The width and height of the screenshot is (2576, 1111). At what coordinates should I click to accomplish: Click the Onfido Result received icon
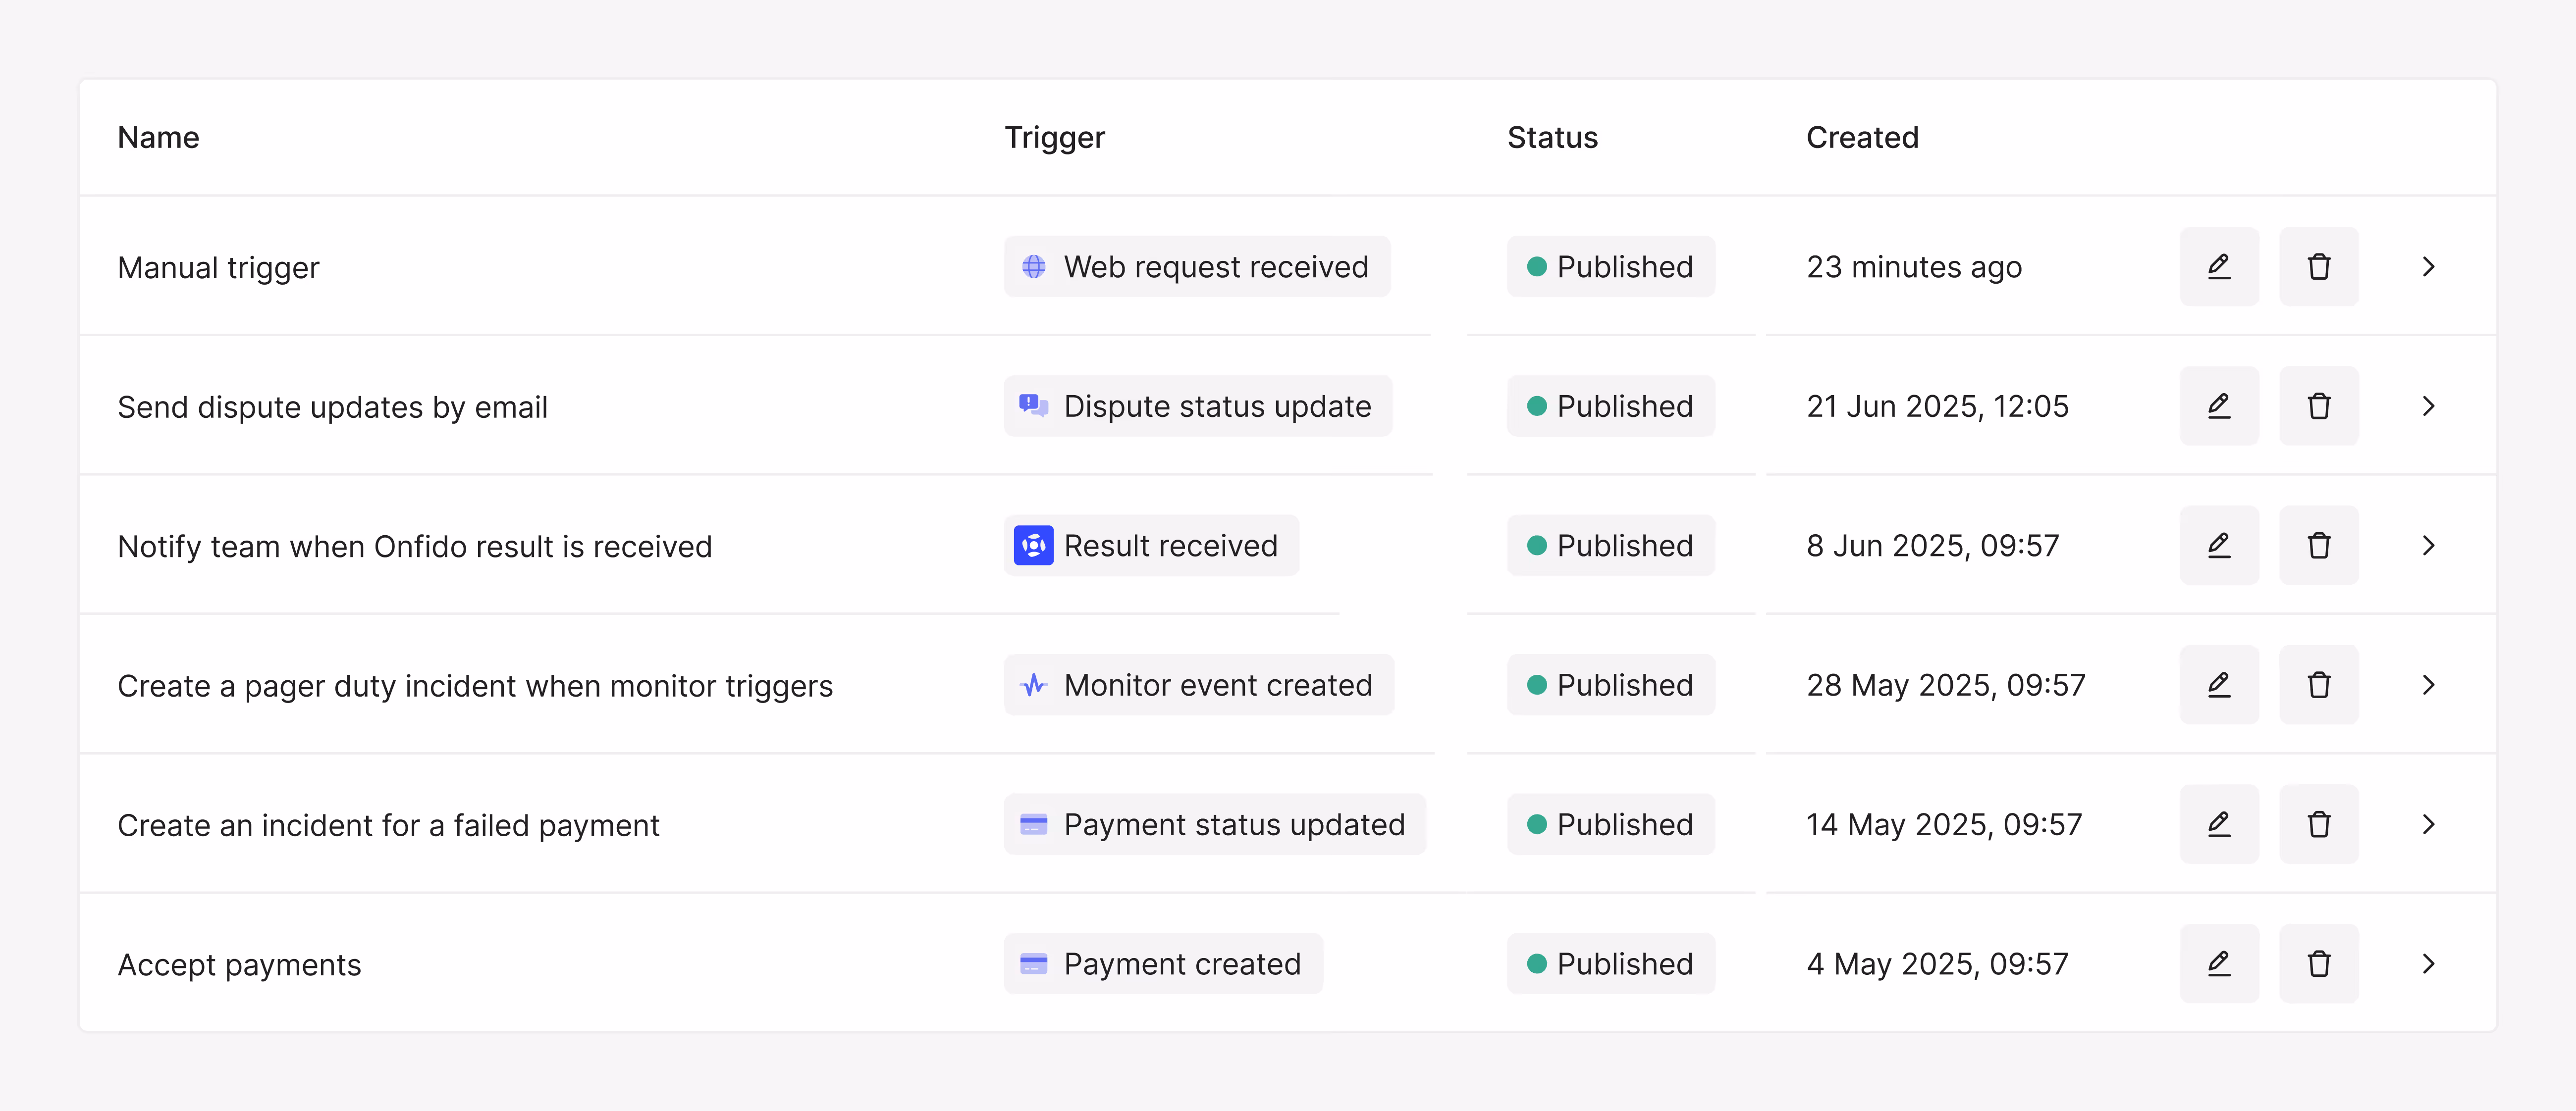coord(1033,546)
